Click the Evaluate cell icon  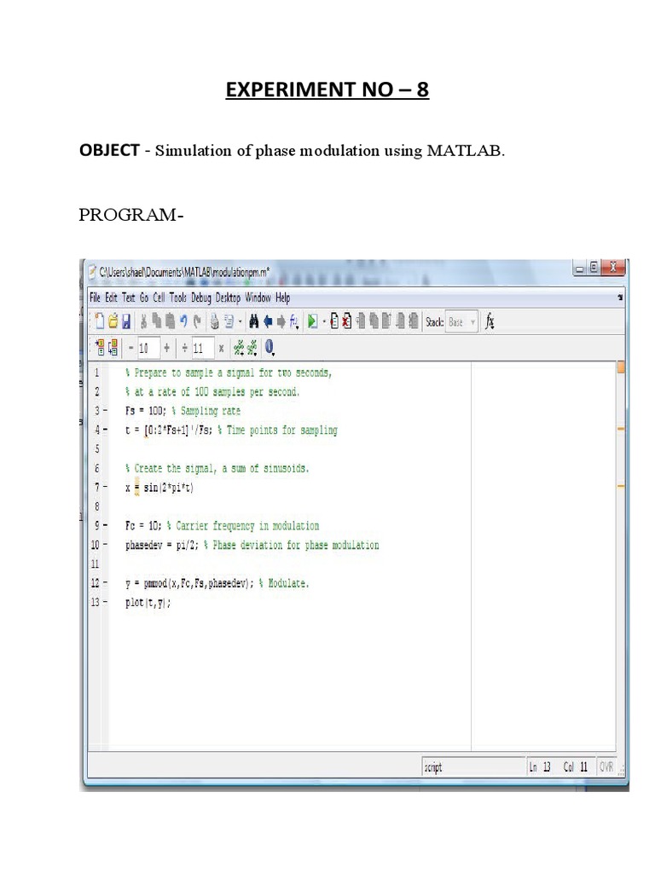(100, 348)
